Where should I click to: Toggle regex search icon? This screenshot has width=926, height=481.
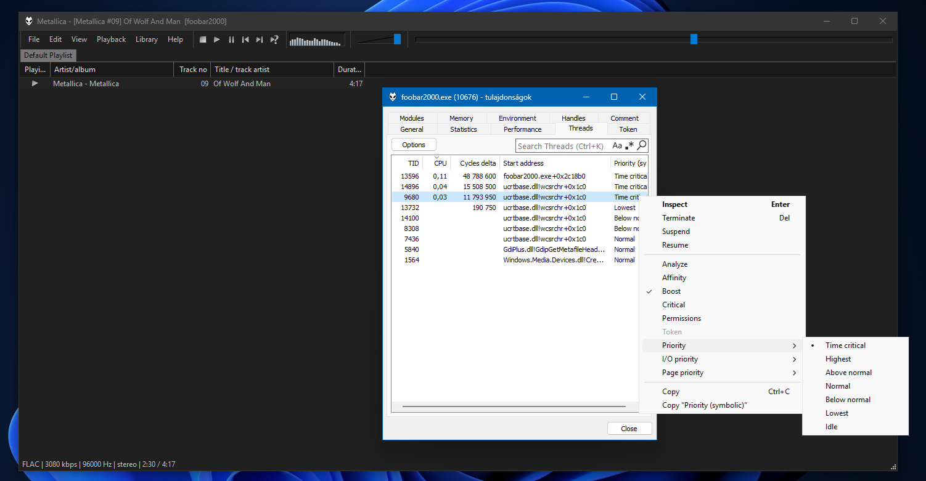tap(629, 146)
